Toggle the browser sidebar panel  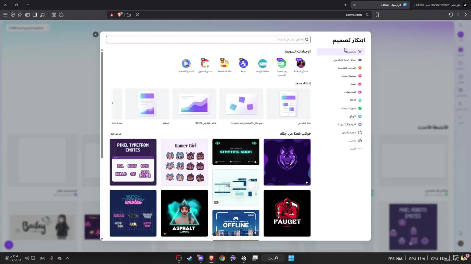[35, 15]
